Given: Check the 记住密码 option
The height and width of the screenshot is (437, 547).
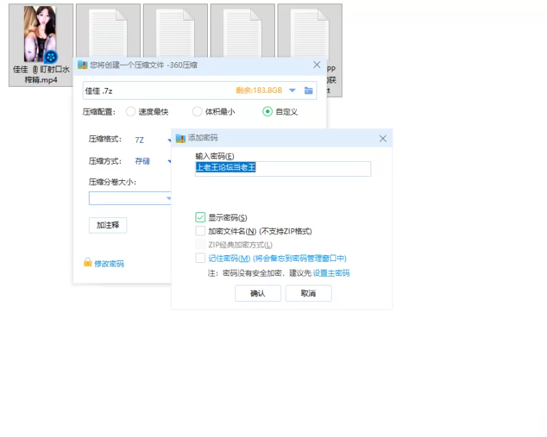Looking at the screenshot, I should coord(200,258).
